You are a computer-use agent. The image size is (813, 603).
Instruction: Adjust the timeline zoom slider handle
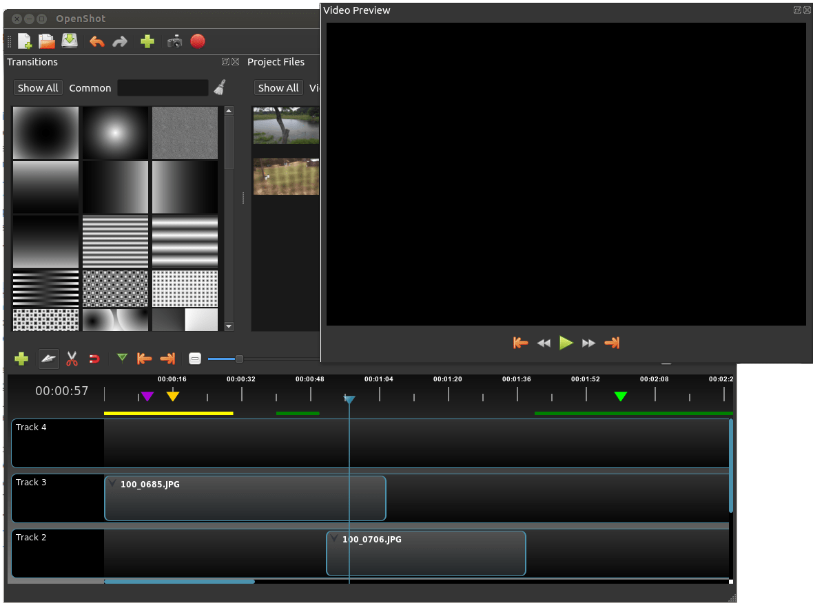pyautogui.click(x=239, y=359)
